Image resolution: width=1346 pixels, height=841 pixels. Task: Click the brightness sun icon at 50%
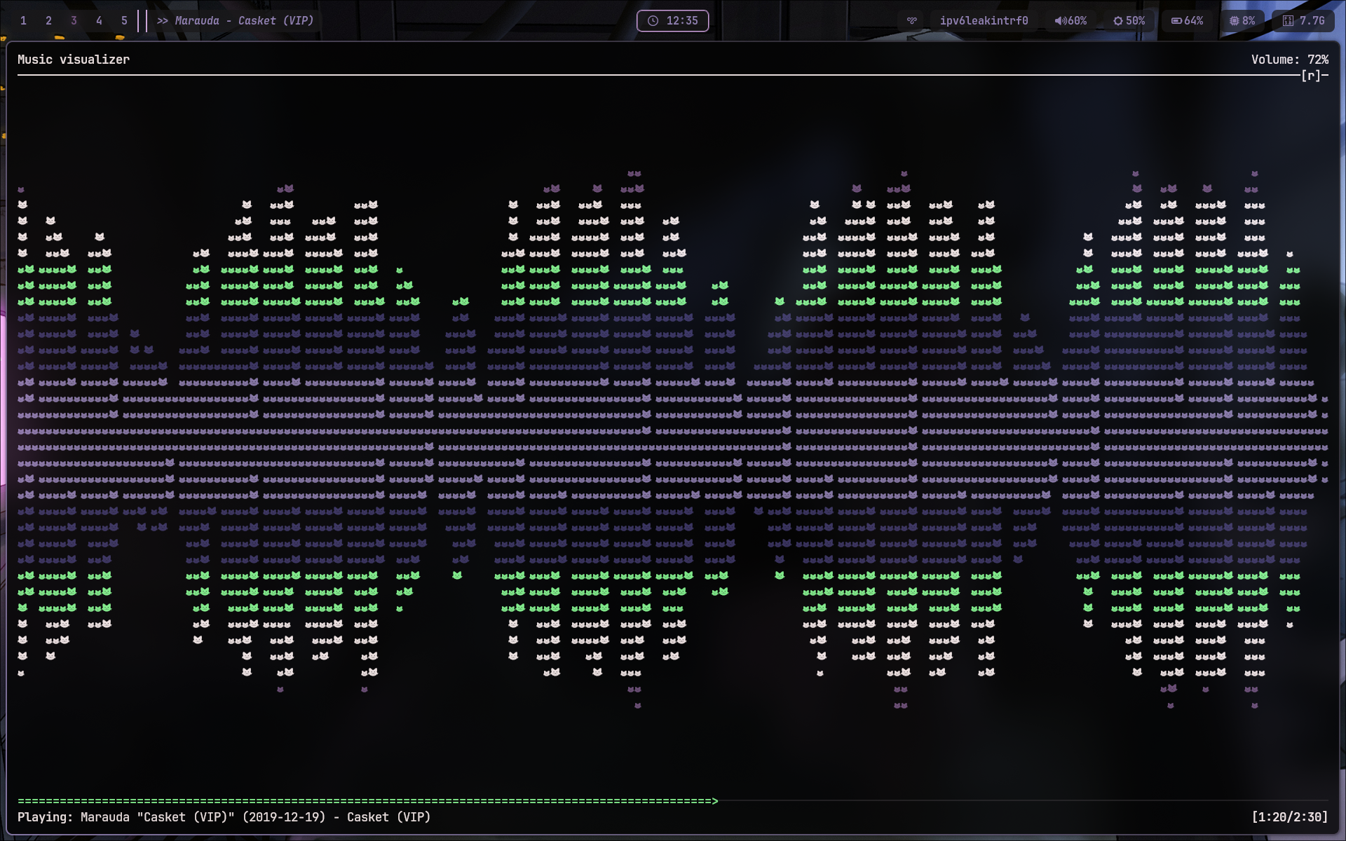click(1117, 21)
